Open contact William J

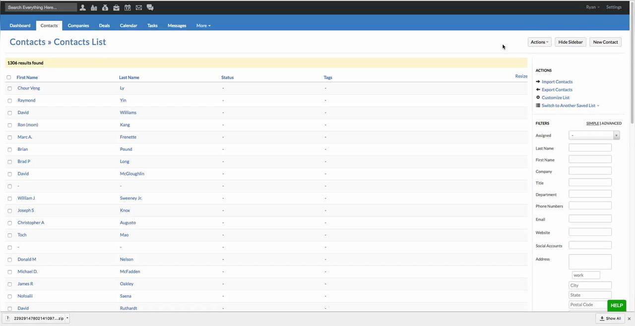point(26,198)
